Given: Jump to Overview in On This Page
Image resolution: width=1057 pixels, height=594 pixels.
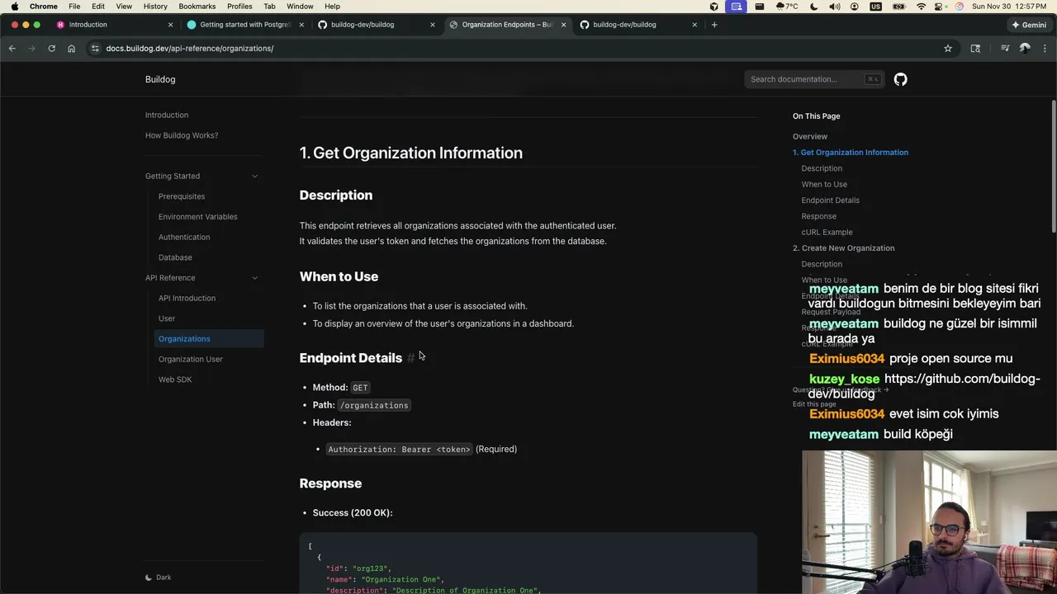Looking at the screenshot, I should tap(810, 137).
